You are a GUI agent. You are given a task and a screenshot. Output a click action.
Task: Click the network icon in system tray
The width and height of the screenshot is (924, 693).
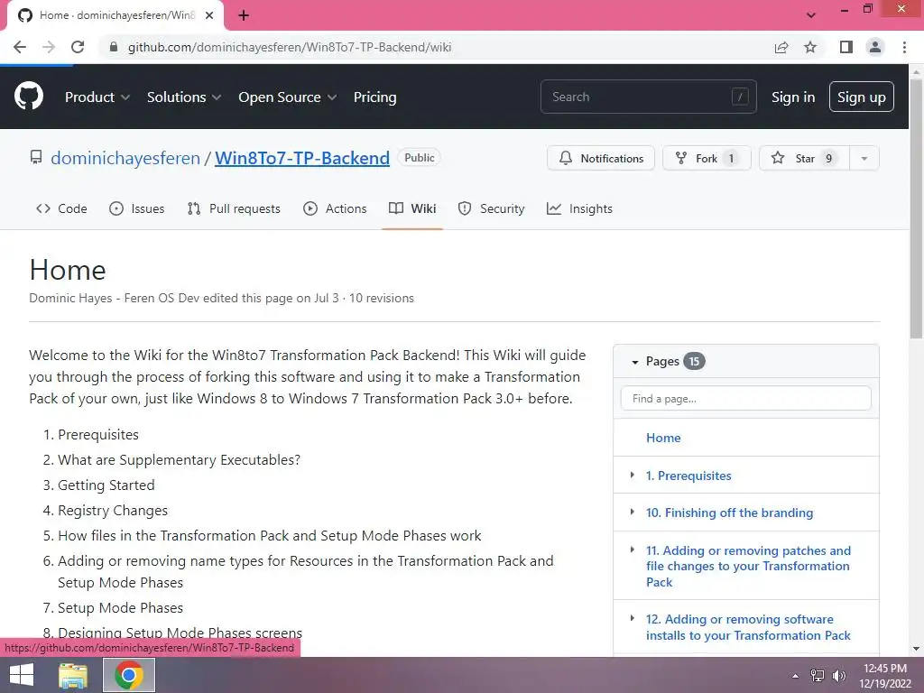818,676
